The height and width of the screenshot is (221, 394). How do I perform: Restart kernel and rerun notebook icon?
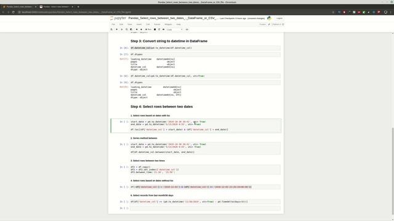pyautogui.click(x=164, y=29)
